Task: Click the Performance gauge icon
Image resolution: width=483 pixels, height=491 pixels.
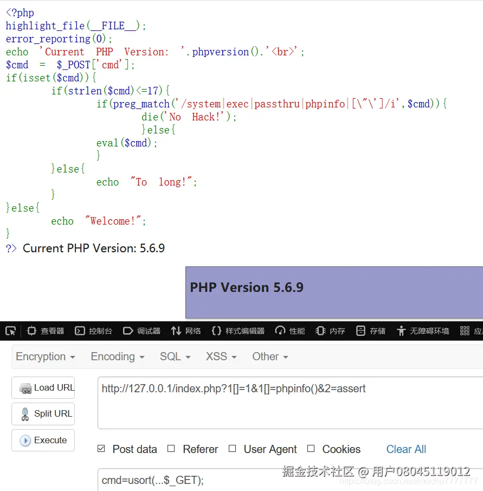Action: click(280, 330)
